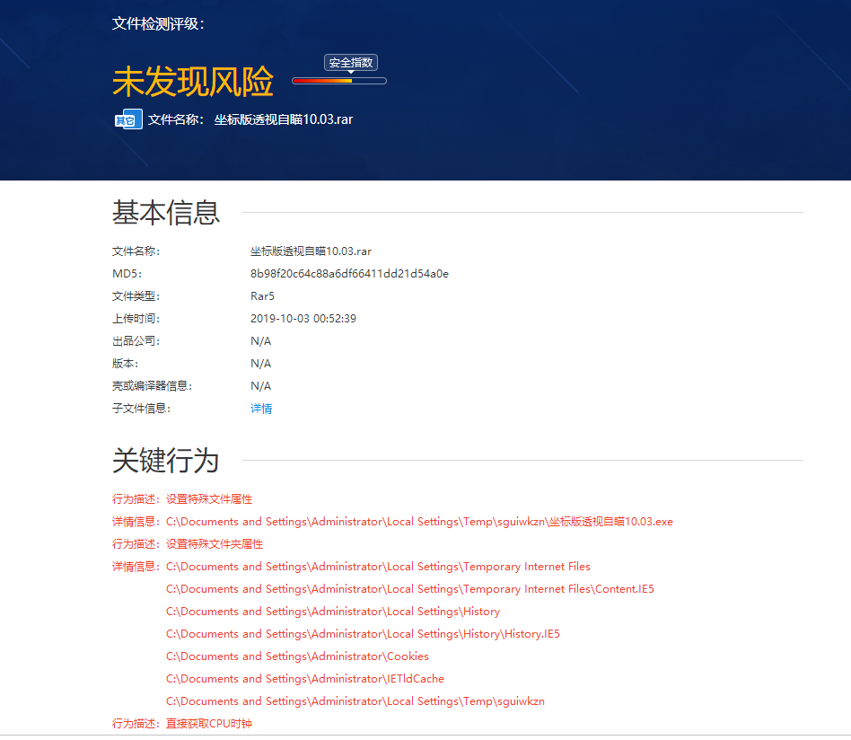Select the MD5 hash value 8b98f20c64c88a6df66411dd21d54a0e
851x740 pixels.
pos(349,274)
